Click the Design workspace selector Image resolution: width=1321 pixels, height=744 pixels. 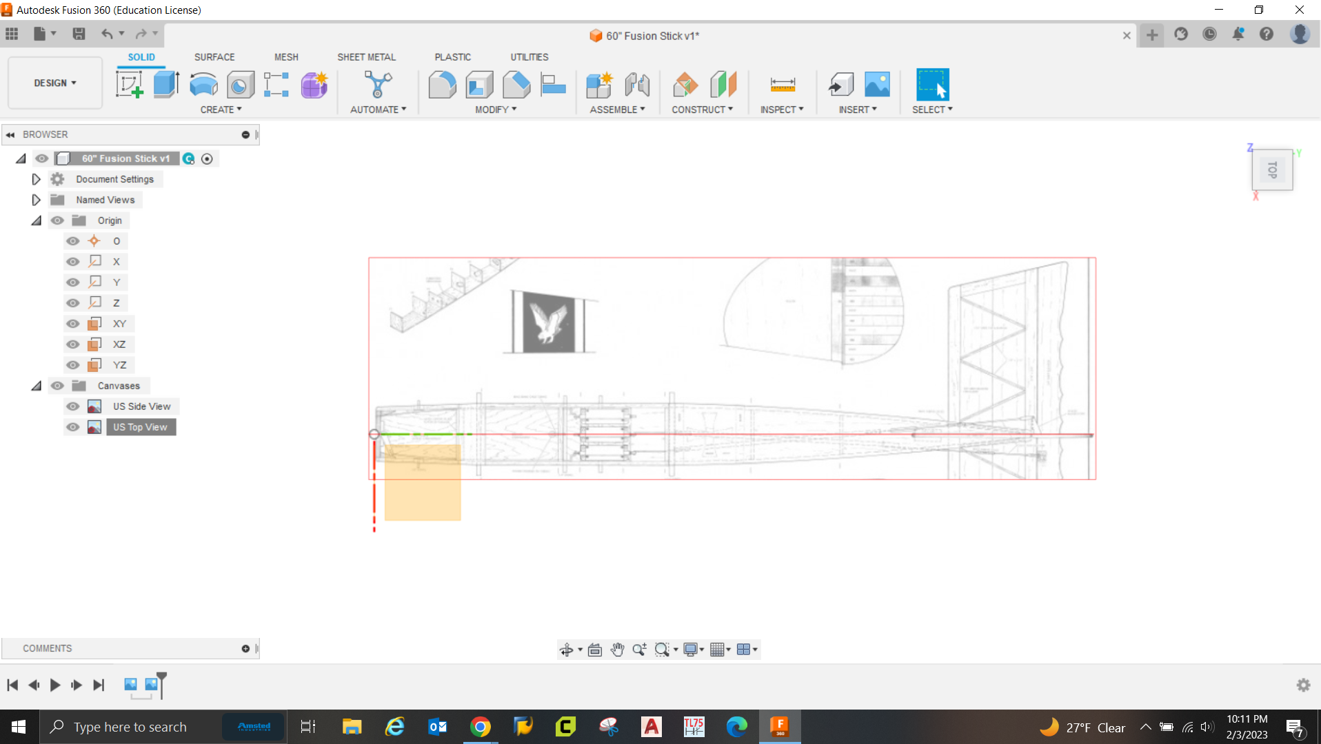click(54, 83)
